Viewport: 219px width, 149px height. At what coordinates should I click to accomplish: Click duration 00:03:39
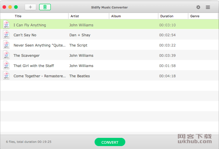point(168,55)
